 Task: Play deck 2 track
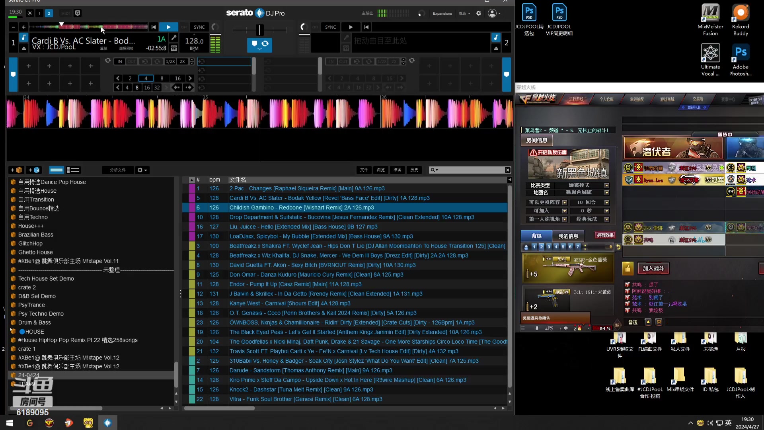point(351,27)
